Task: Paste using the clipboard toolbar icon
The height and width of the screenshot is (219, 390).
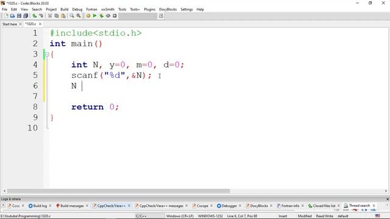Action: 63,16
